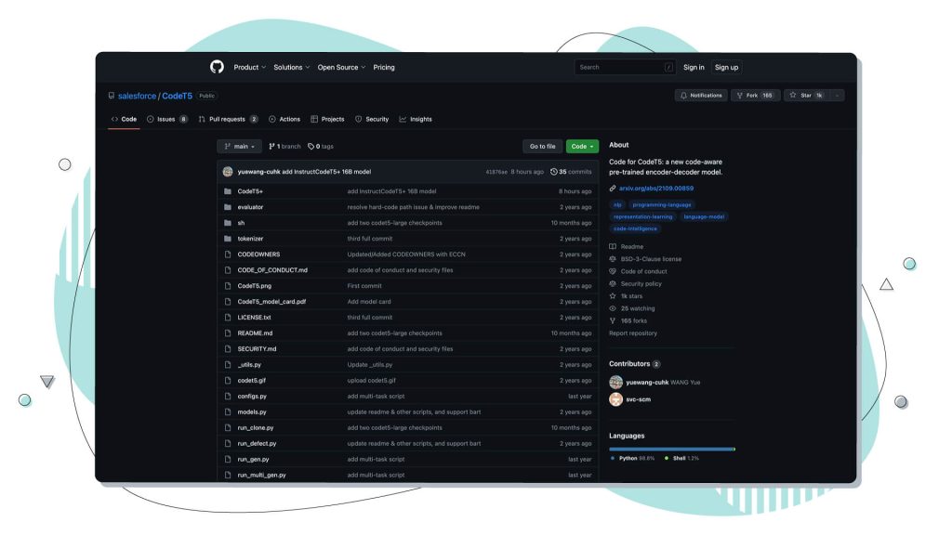Click the CodeT5+ folder icon
Image resolution: width=952 pixels, height=535 pixels.
pyautogui.click(x=228, y=191)
